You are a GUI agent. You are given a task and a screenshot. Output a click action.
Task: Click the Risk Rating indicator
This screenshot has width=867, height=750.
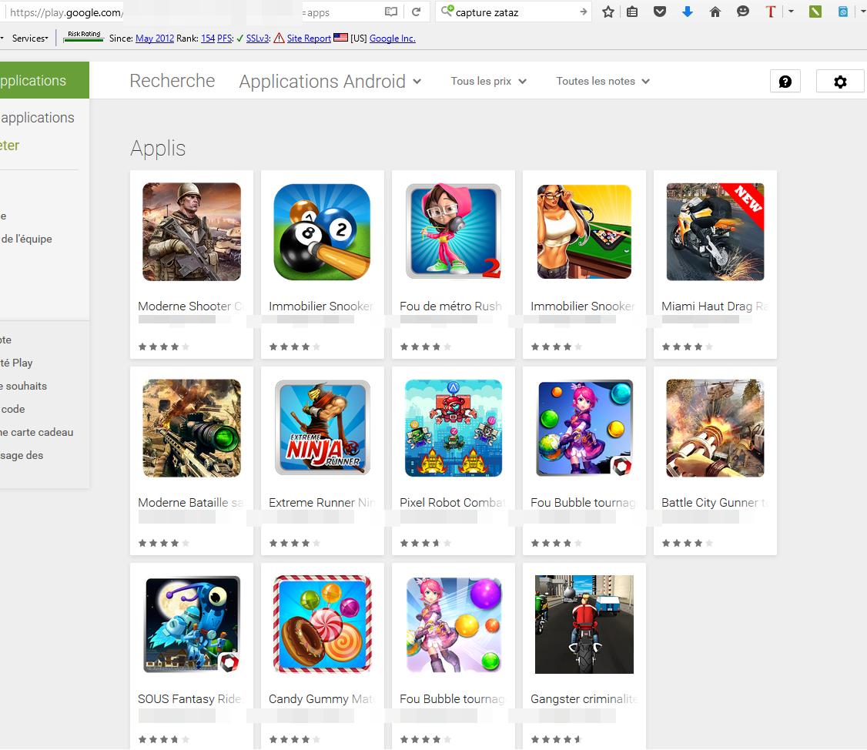pos(83,36)
